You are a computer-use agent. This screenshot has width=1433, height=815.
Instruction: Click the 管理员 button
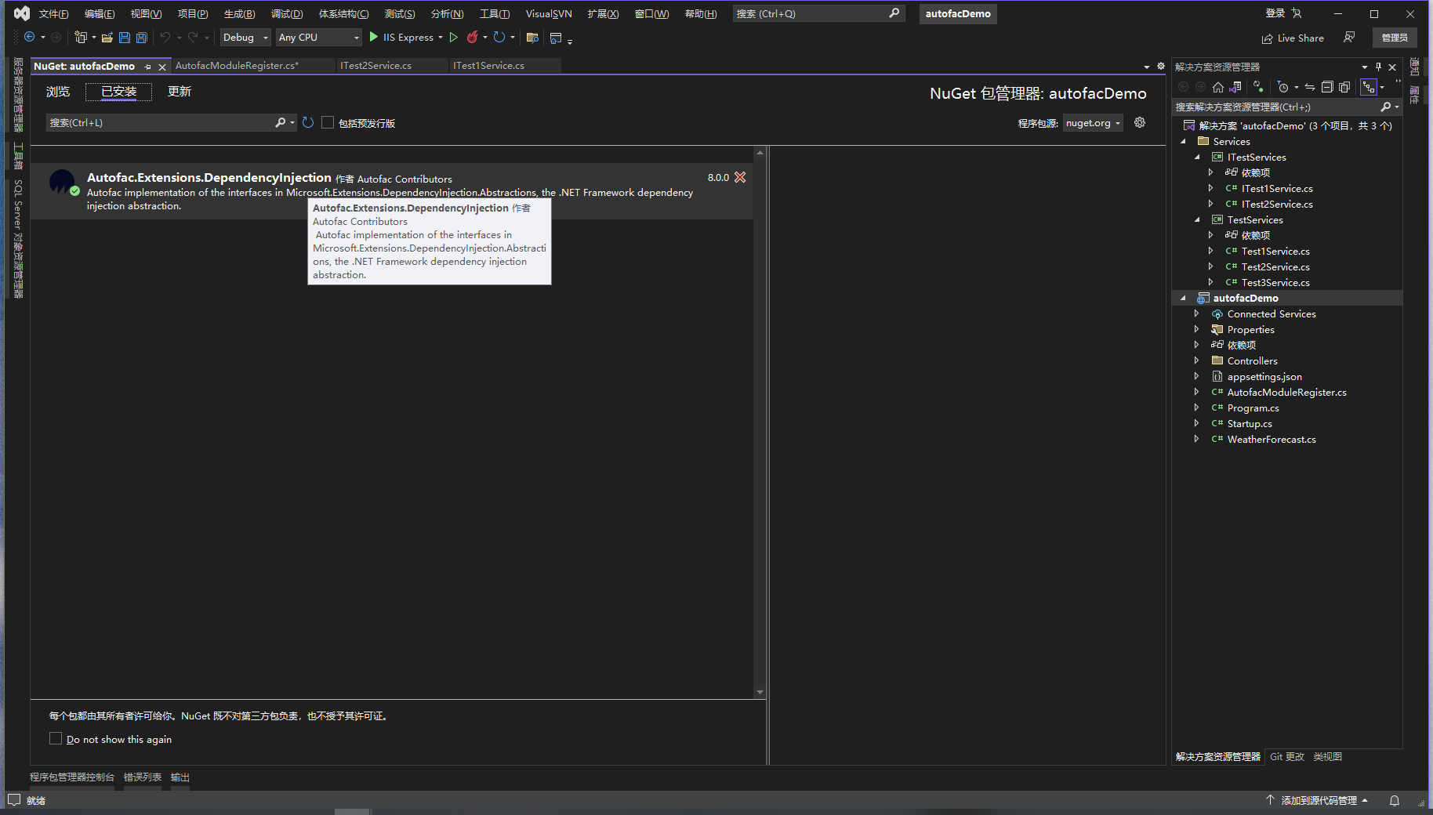(1395, 38)
